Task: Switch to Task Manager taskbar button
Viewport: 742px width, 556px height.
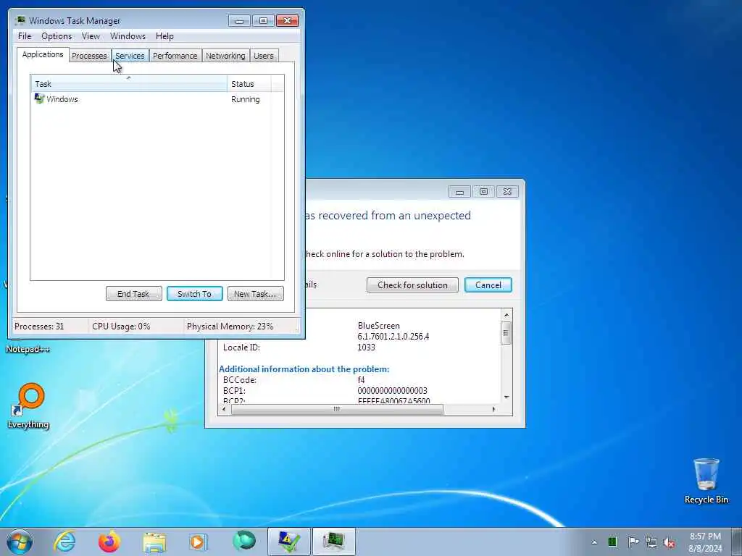Action: [x=333, y=542]
